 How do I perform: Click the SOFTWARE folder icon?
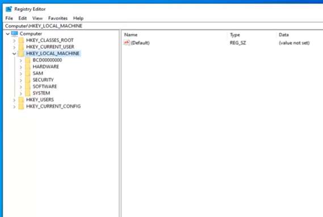tap(28, 86)
